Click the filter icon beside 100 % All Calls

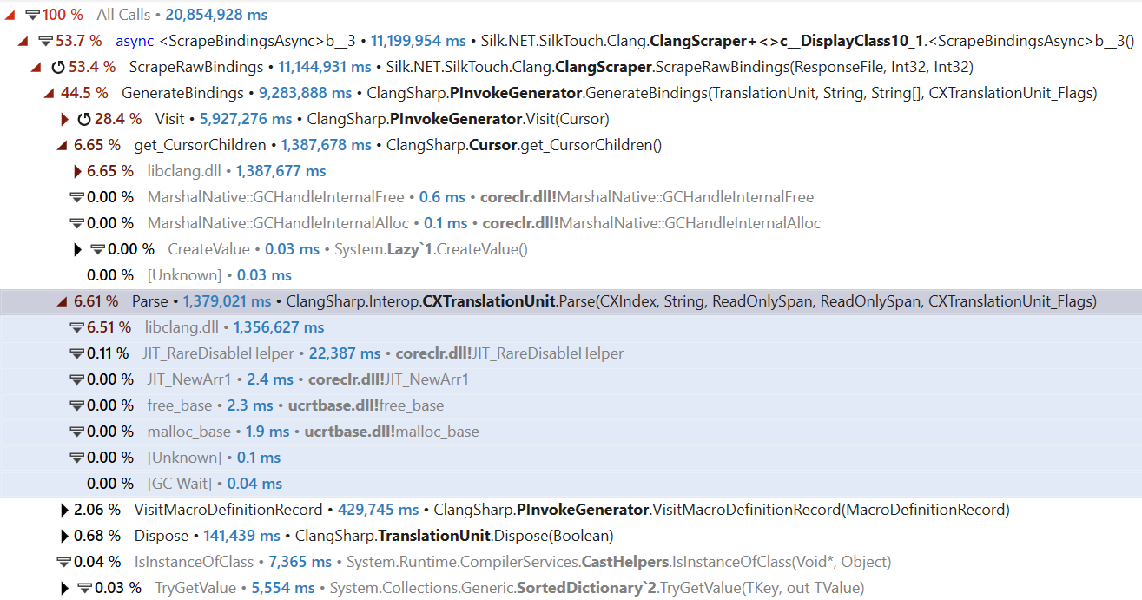[33, 15]
